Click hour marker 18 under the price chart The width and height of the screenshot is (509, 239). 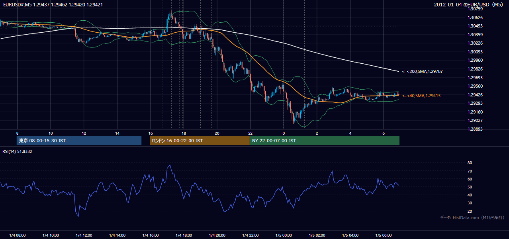(184, 133)
